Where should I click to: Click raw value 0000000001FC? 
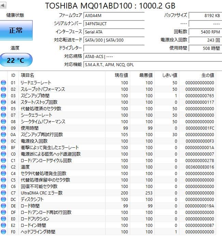(200, 128)
